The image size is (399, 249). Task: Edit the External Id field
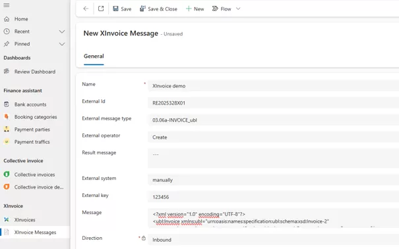[x=273, y=103]
